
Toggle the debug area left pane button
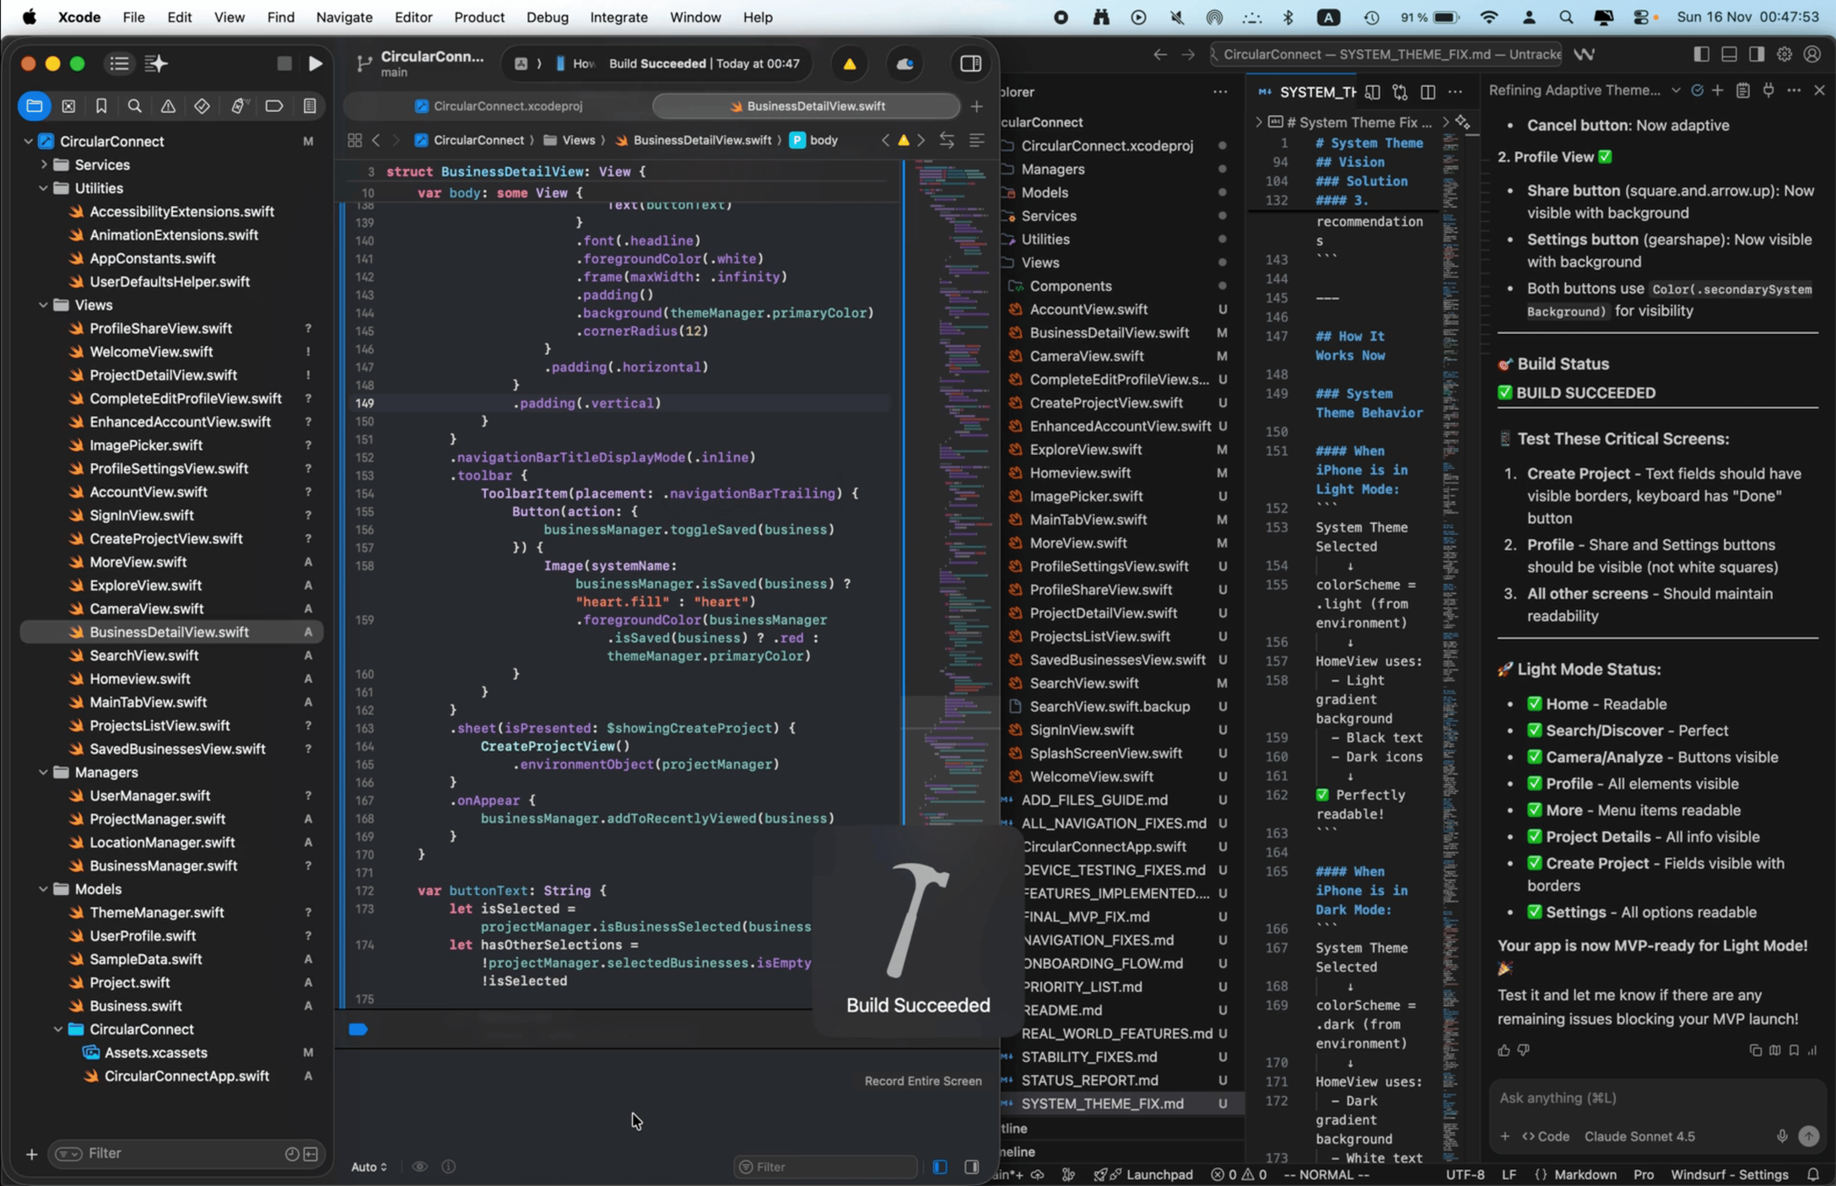tap(940, 1167)
